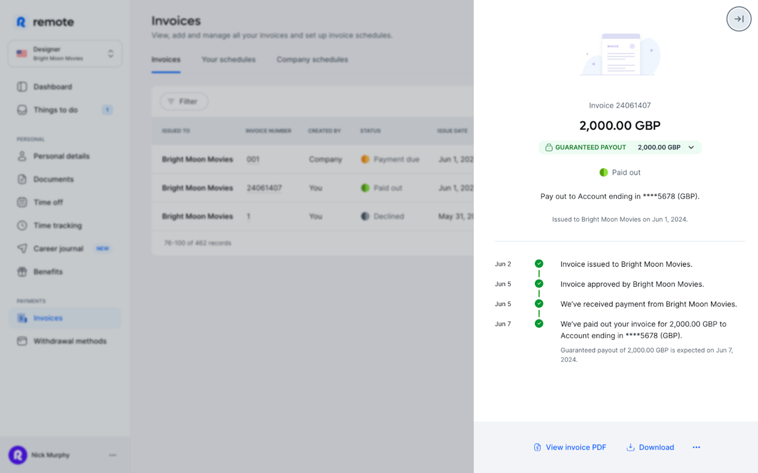Open the Filter options
This screenshot has height=473, width=758.
click(x=184, y=101)
